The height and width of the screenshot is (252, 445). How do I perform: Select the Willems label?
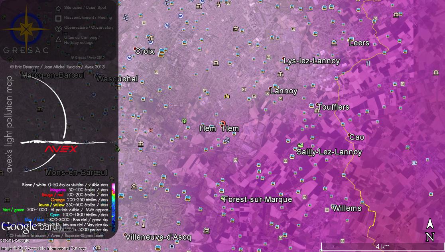pos(347,208)
